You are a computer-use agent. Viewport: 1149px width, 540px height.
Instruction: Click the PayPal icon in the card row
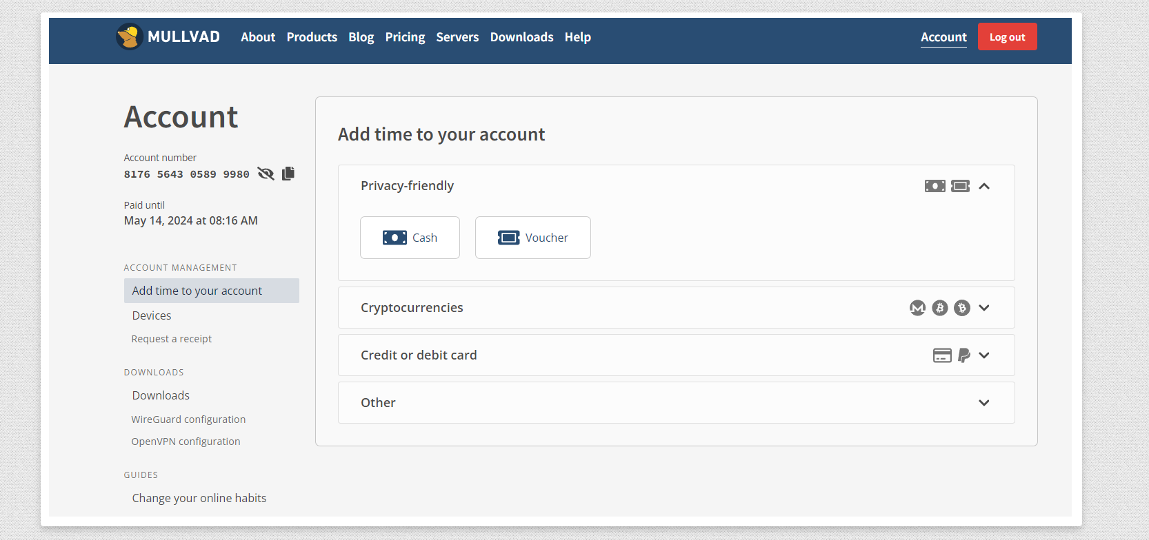(964, 355)
